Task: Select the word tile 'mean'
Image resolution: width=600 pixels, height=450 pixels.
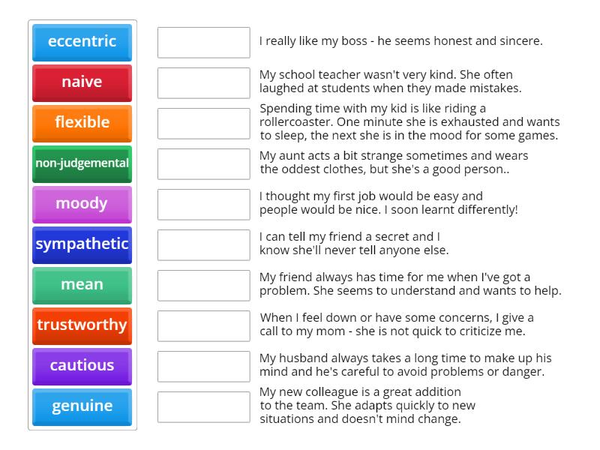Action: 81,285
